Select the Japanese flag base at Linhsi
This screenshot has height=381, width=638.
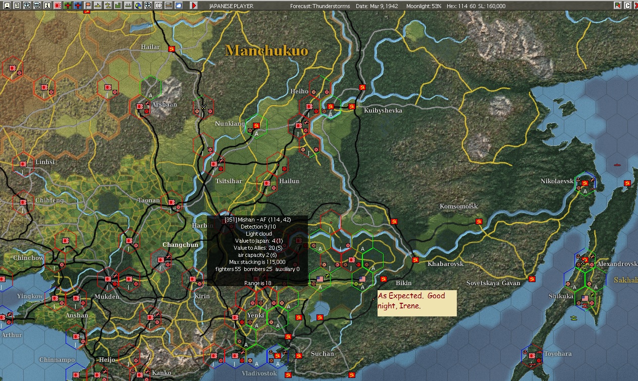click(23, 164)
